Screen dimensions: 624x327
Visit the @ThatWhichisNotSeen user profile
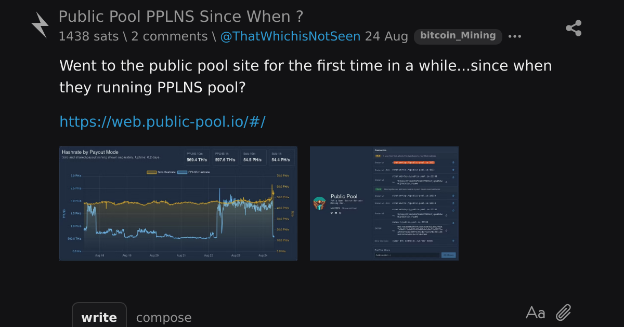pyautogui.click(x=290, y=36)
